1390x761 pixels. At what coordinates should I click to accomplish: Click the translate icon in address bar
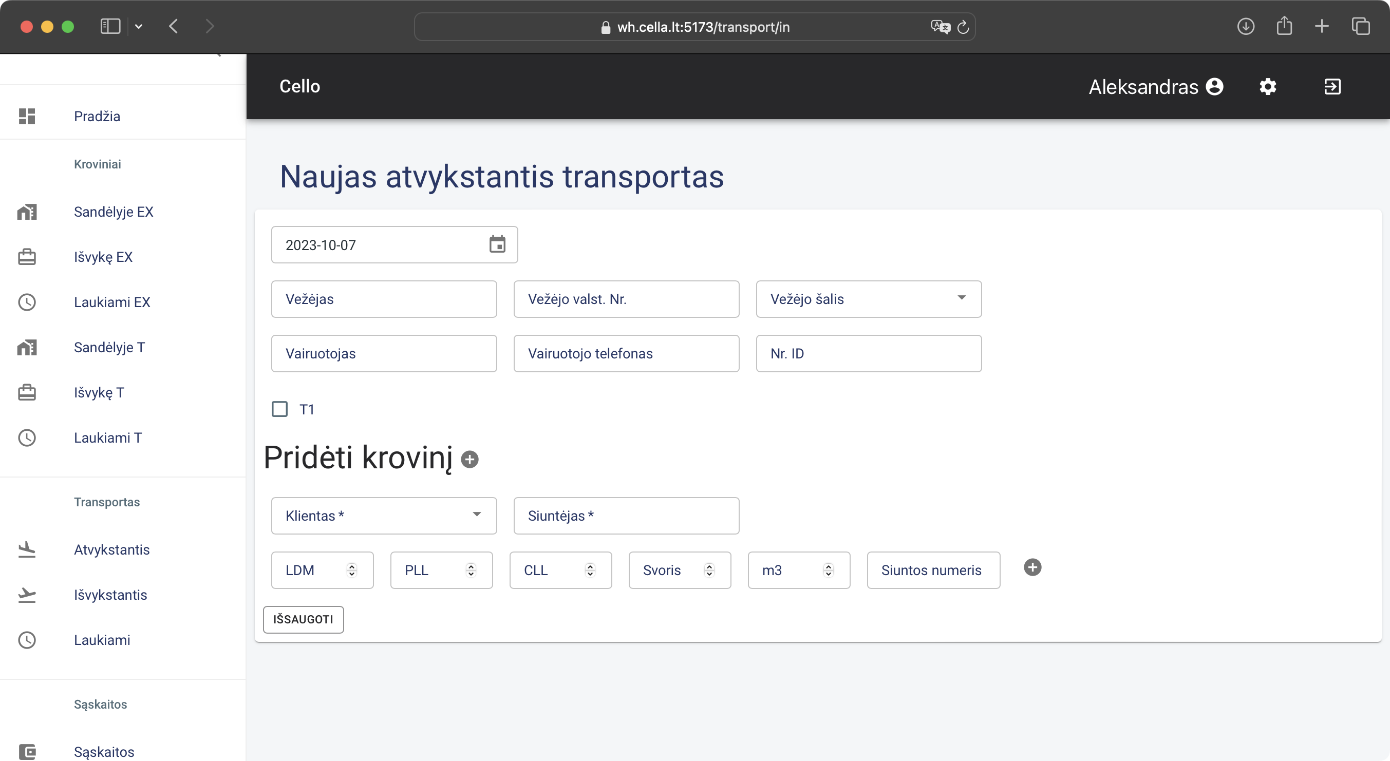coord(940,27)
